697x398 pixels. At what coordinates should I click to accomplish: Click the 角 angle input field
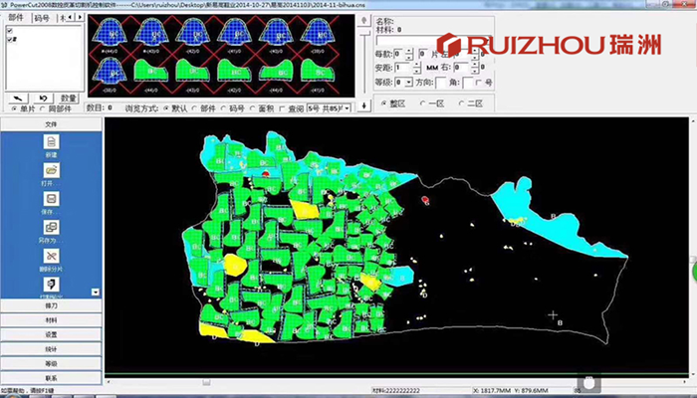point(468,83)
